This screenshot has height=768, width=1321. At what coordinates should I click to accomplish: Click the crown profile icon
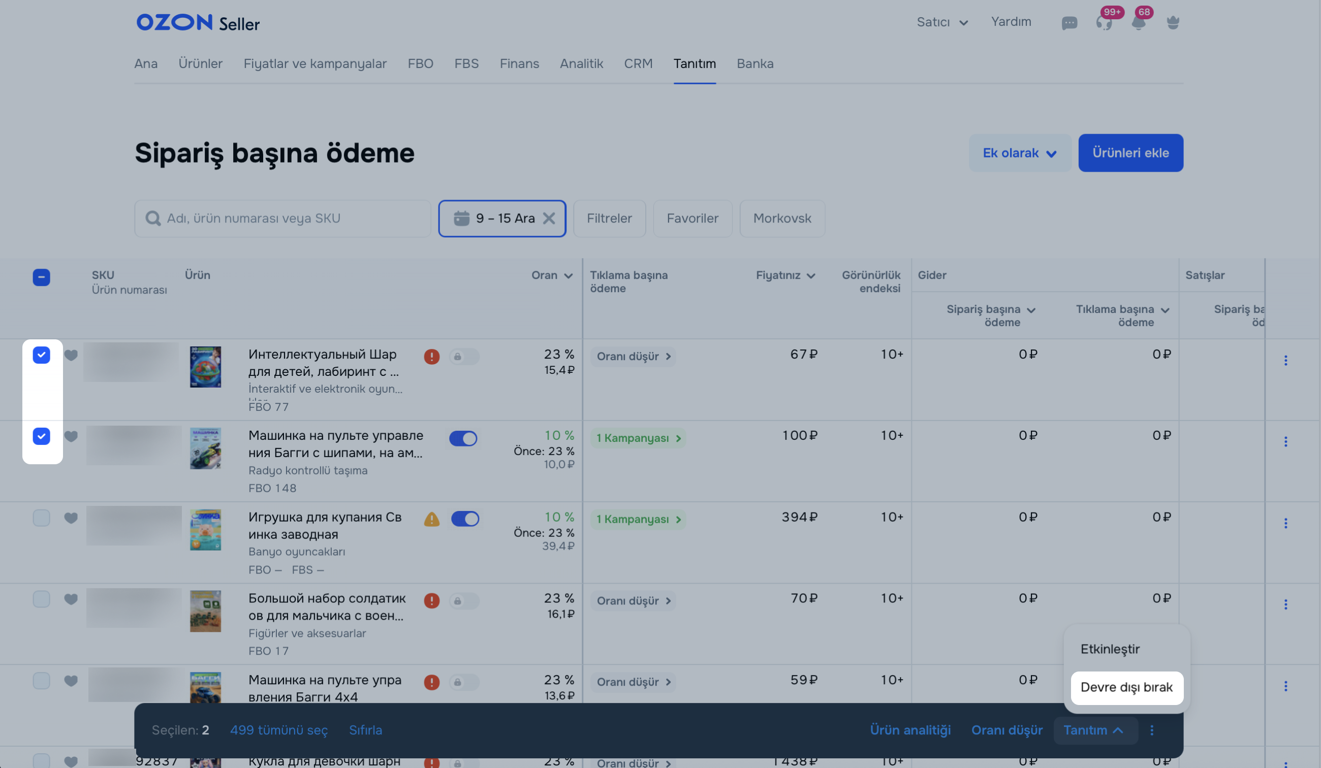1173,22
